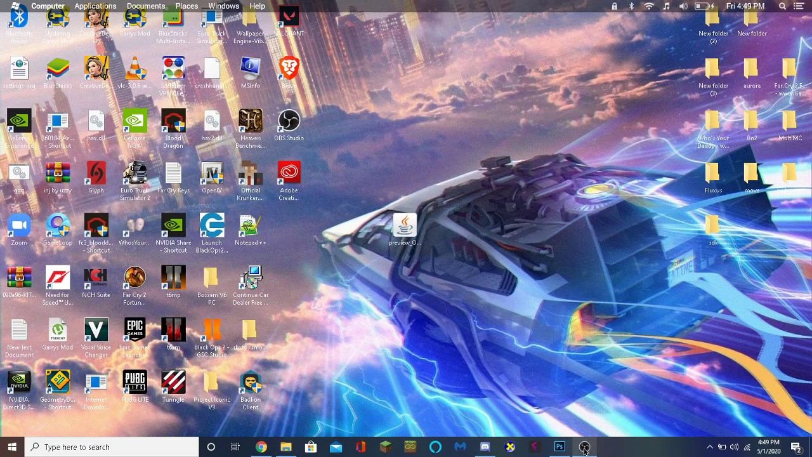Open the Applications menu
The height and width of the screenshot is (457, 812).
[95, 6]
